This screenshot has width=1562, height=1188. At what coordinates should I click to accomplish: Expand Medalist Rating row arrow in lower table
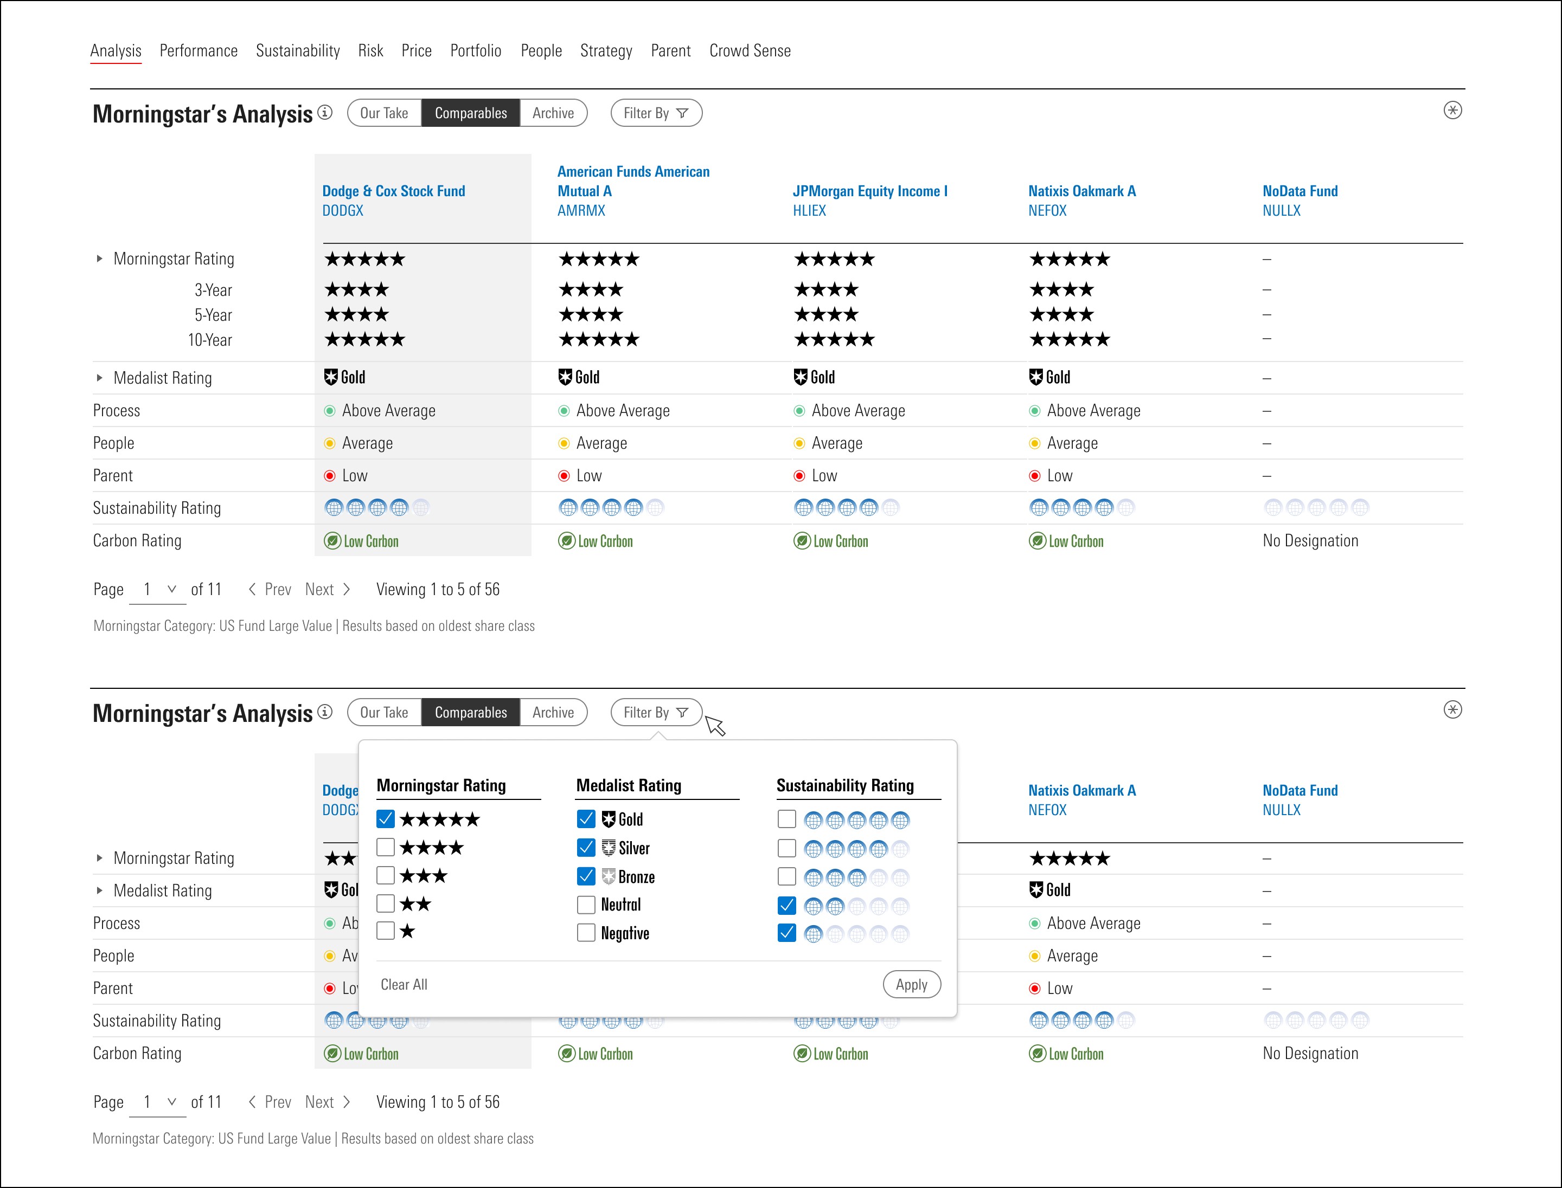coord(99,890)
